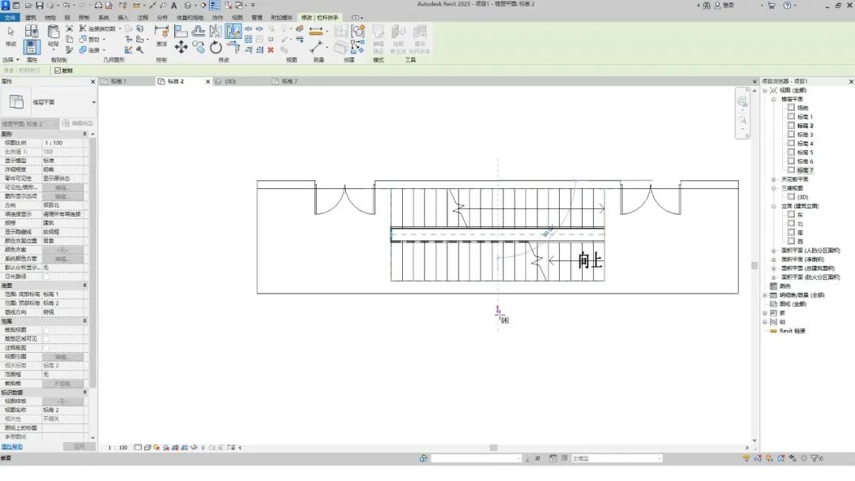Viewport: 855px width, 481px height.
Task: Select 标高 3 in the project browser
Action: click(805, 134)
